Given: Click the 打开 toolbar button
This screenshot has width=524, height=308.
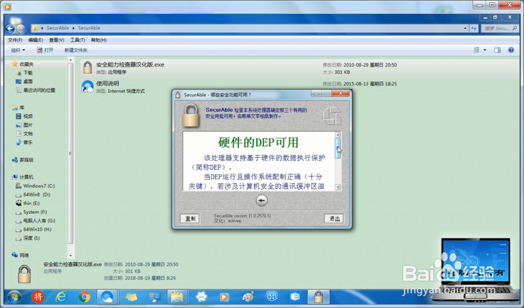Looking at the screenshot, I should pos(45,50).
